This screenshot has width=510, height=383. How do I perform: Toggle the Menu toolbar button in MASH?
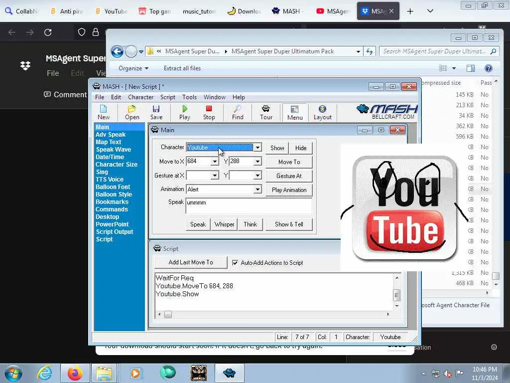click(295, 113)
